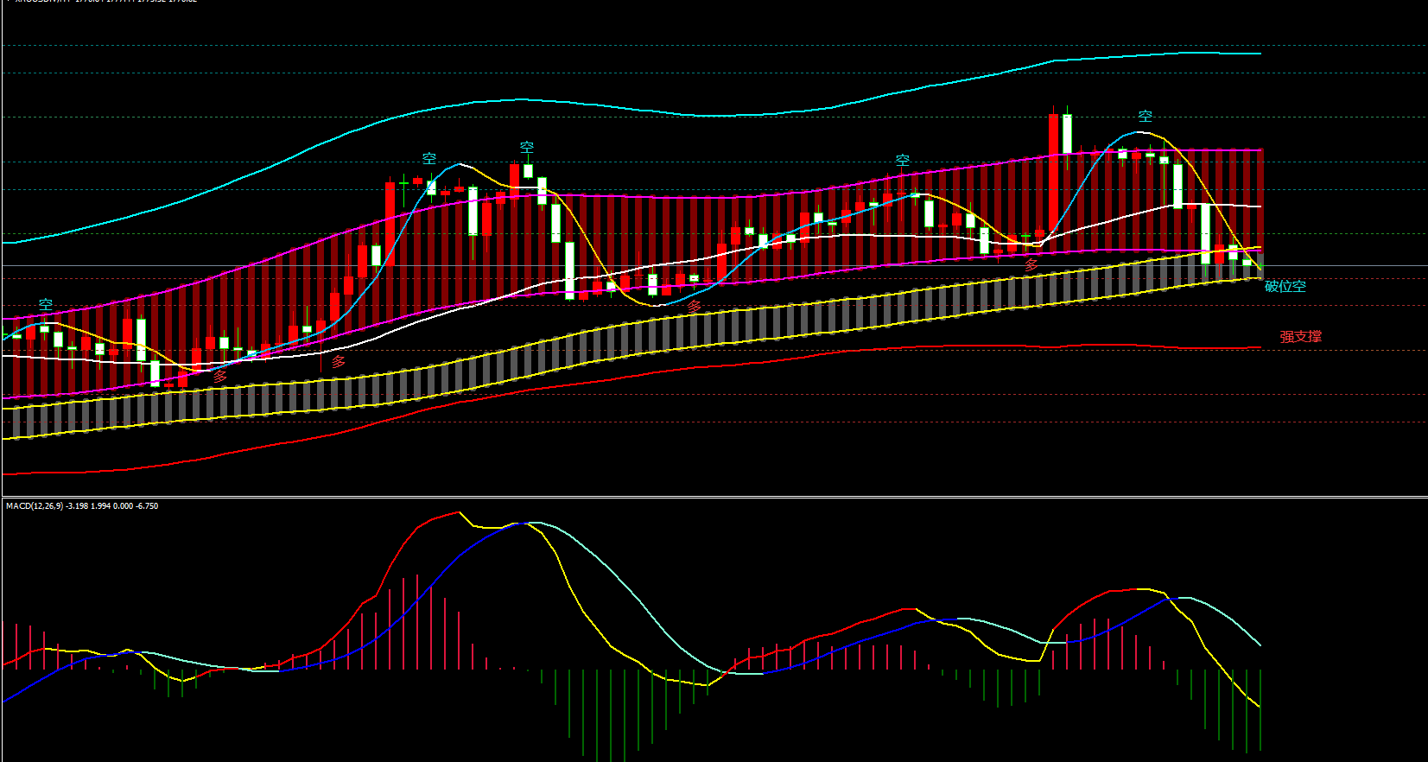Click the rightmost green MACD histogram bar
This screenshot has width=1428, height=762.
click(1260, 708)
